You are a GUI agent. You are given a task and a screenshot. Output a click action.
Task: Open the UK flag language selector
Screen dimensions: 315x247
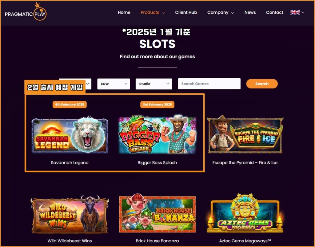coord(297,12)
